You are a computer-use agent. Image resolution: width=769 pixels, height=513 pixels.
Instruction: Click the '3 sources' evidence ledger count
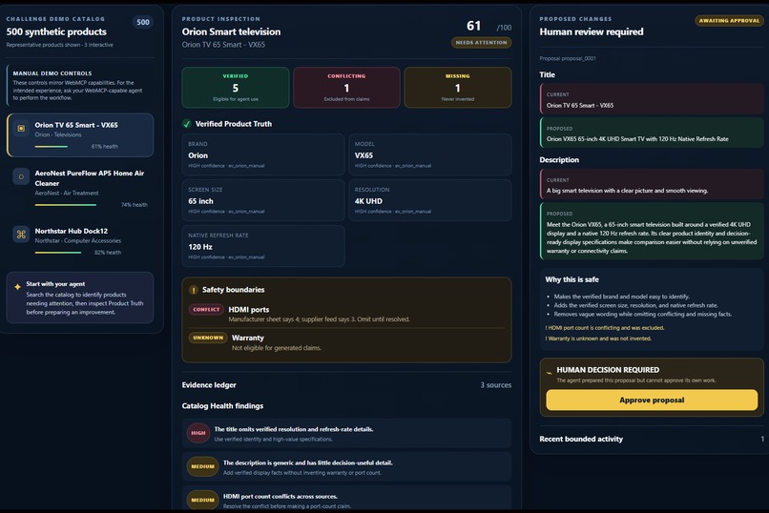pos(496,385)
